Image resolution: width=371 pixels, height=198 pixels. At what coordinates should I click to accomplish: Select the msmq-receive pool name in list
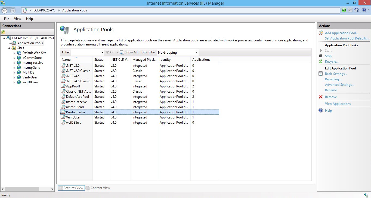[x=76, y=102]
